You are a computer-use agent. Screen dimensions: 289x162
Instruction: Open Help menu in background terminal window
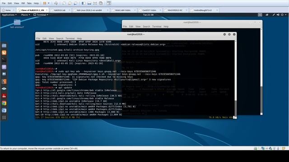pos(166,27)
